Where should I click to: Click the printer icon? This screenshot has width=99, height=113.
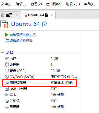click(7, 101)
